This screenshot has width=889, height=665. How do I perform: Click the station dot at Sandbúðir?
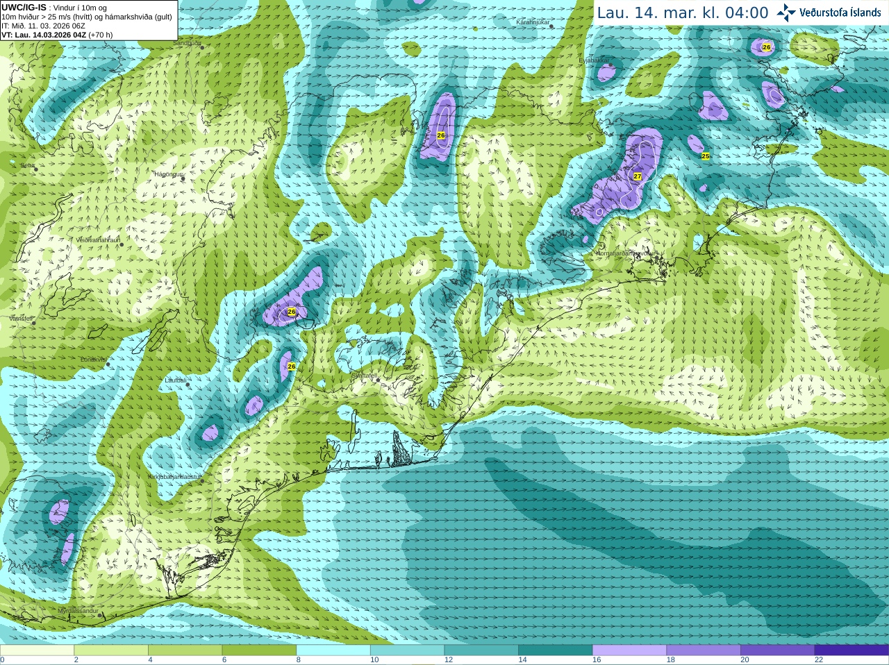[202, 47]
